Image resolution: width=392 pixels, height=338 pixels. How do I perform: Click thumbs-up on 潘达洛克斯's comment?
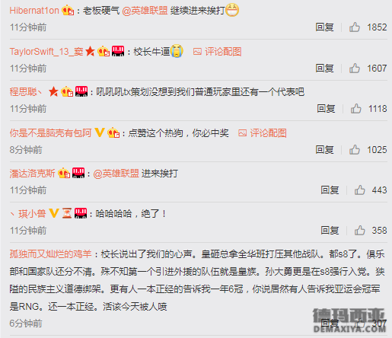tap(360, 190)
